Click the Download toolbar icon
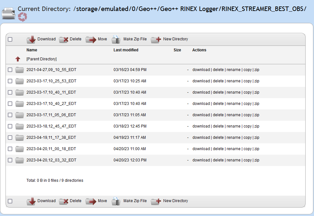Screen dimensions: 314x216 click(31, 39)
